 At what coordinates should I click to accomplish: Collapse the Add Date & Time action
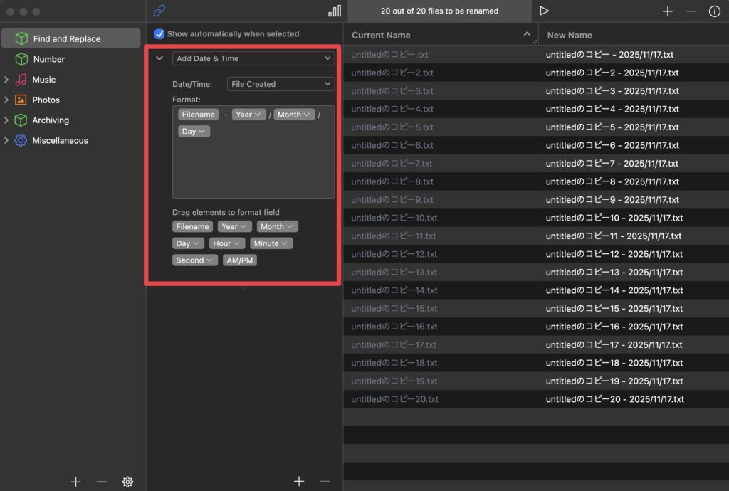(x=159, y=58)
